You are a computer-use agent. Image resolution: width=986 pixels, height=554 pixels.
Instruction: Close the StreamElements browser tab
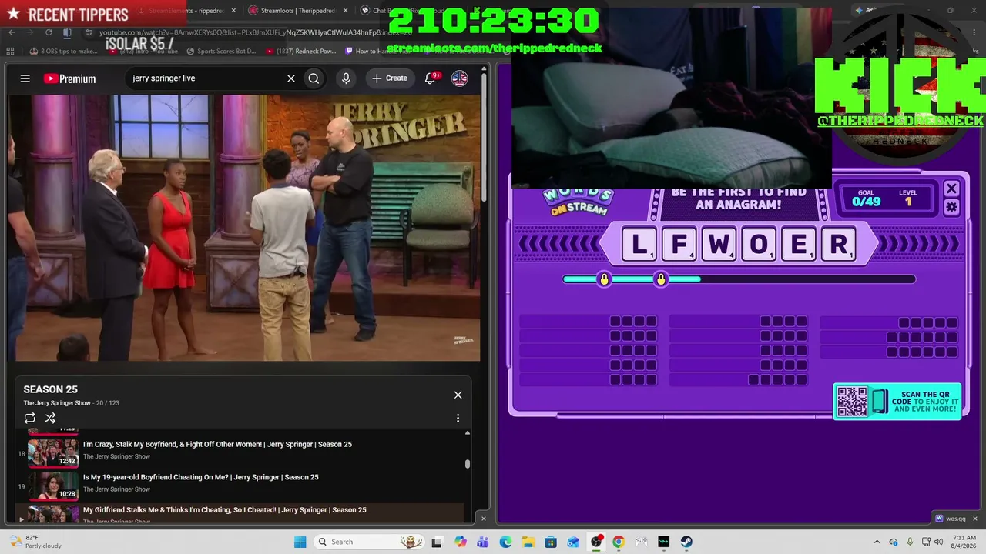coord(234,11)
